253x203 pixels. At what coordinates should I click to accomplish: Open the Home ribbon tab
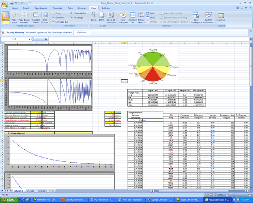(15, 8)
